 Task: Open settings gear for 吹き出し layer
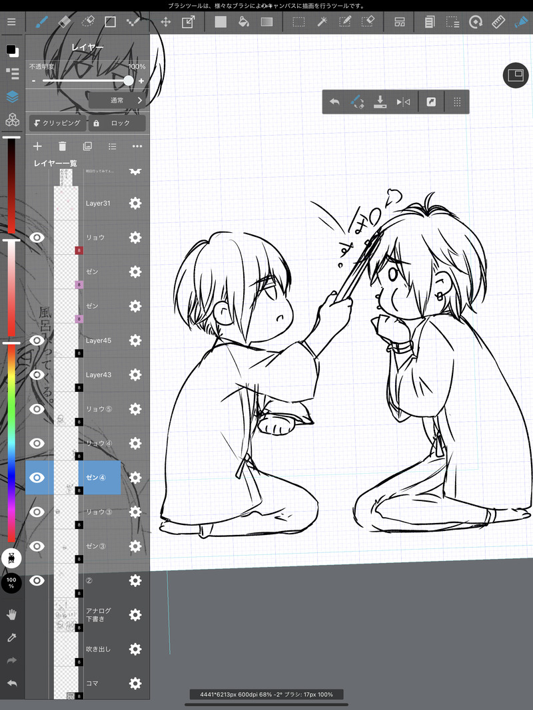pyautogui.click(x=135, y=649)
